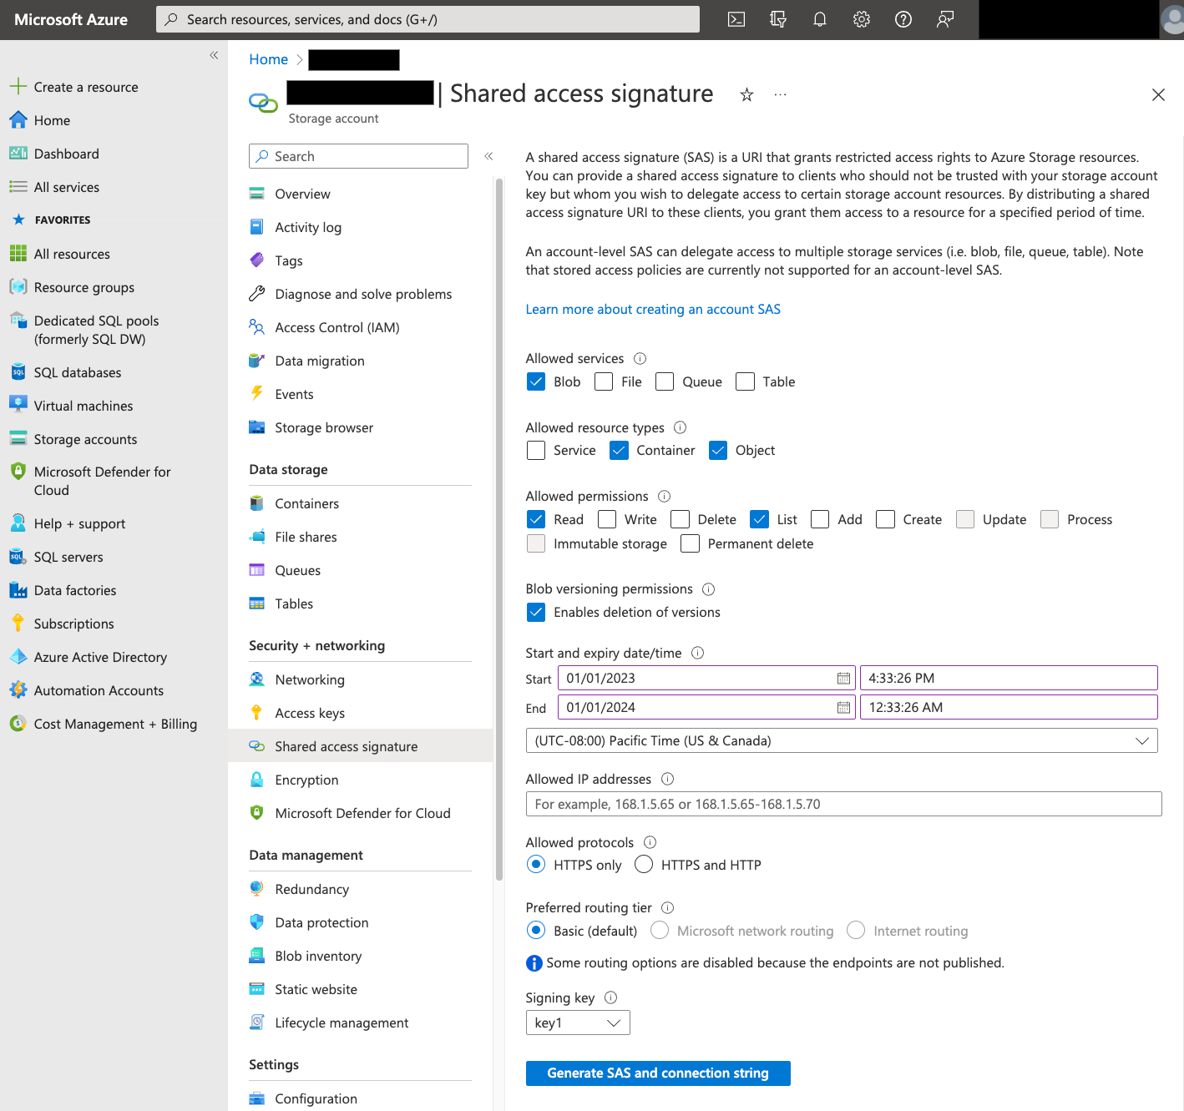Open Cloud Shell from the top bar

736,19
